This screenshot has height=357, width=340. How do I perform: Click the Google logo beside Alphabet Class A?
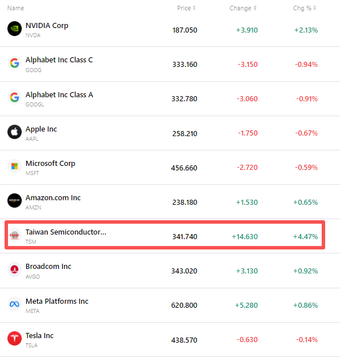pos(14,97)
